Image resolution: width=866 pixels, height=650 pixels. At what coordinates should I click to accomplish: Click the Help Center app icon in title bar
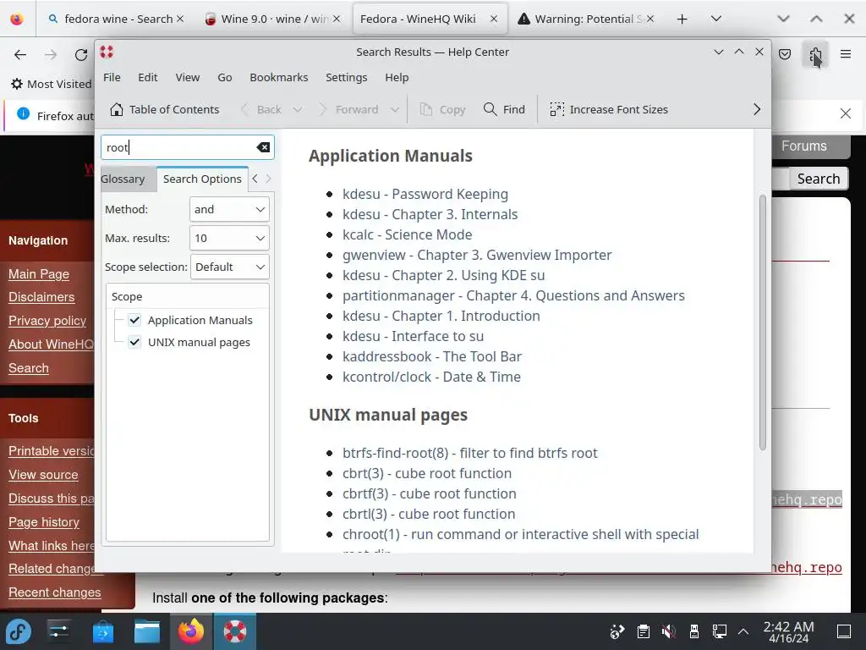(107, 52)
